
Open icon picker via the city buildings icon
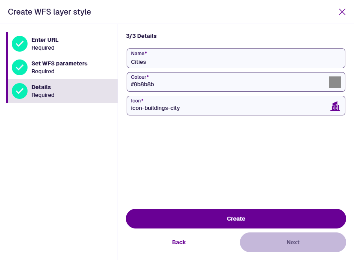pos(335,106)
